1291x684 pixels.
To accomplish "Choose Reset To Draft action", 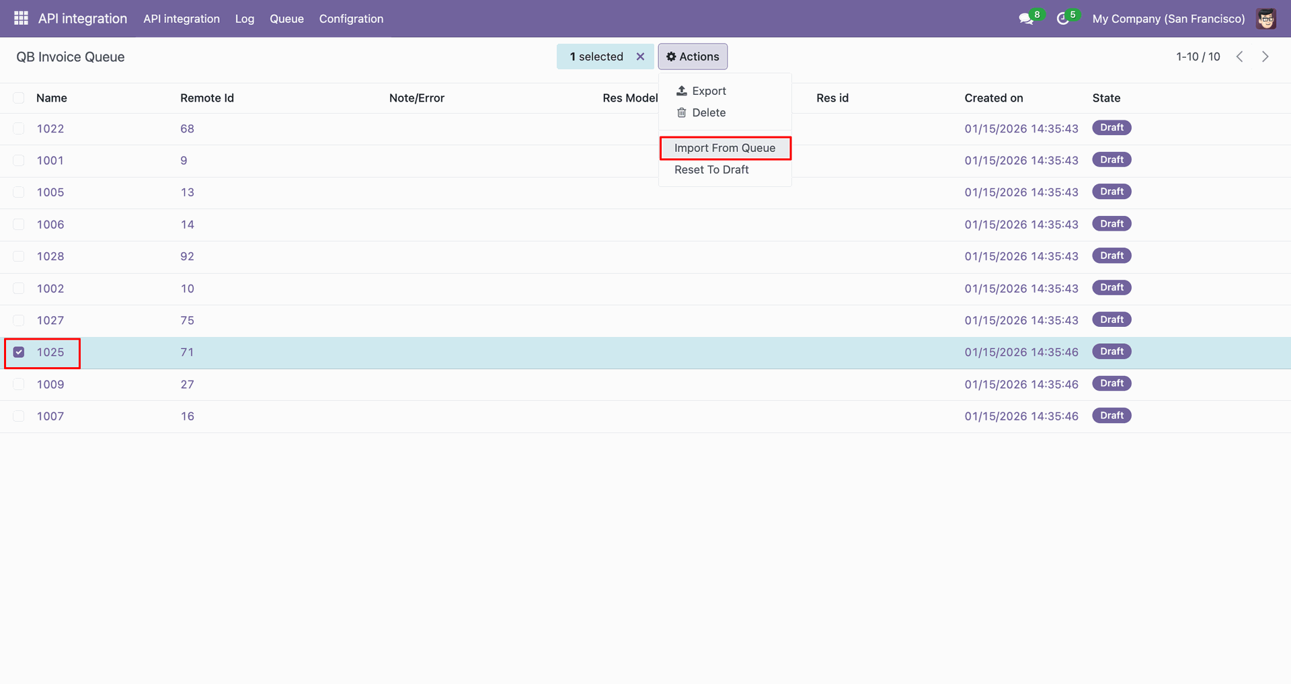I will coord(711,170).
